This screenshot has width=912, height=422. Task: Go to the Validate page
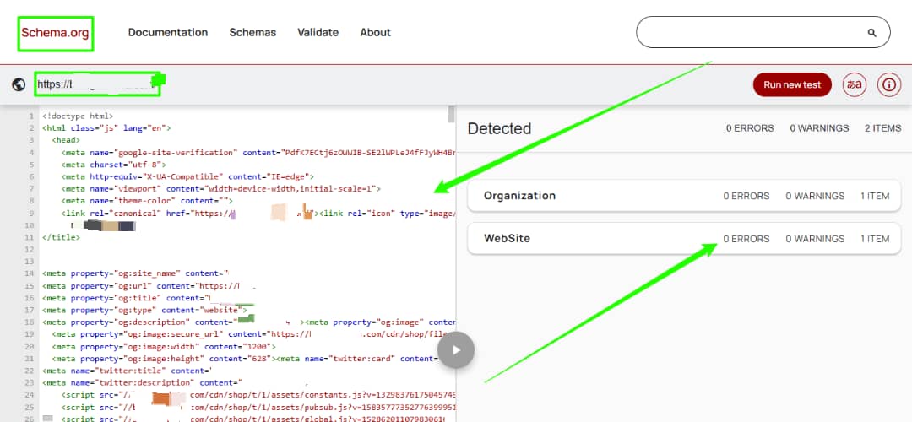click(x=318, y=33)
